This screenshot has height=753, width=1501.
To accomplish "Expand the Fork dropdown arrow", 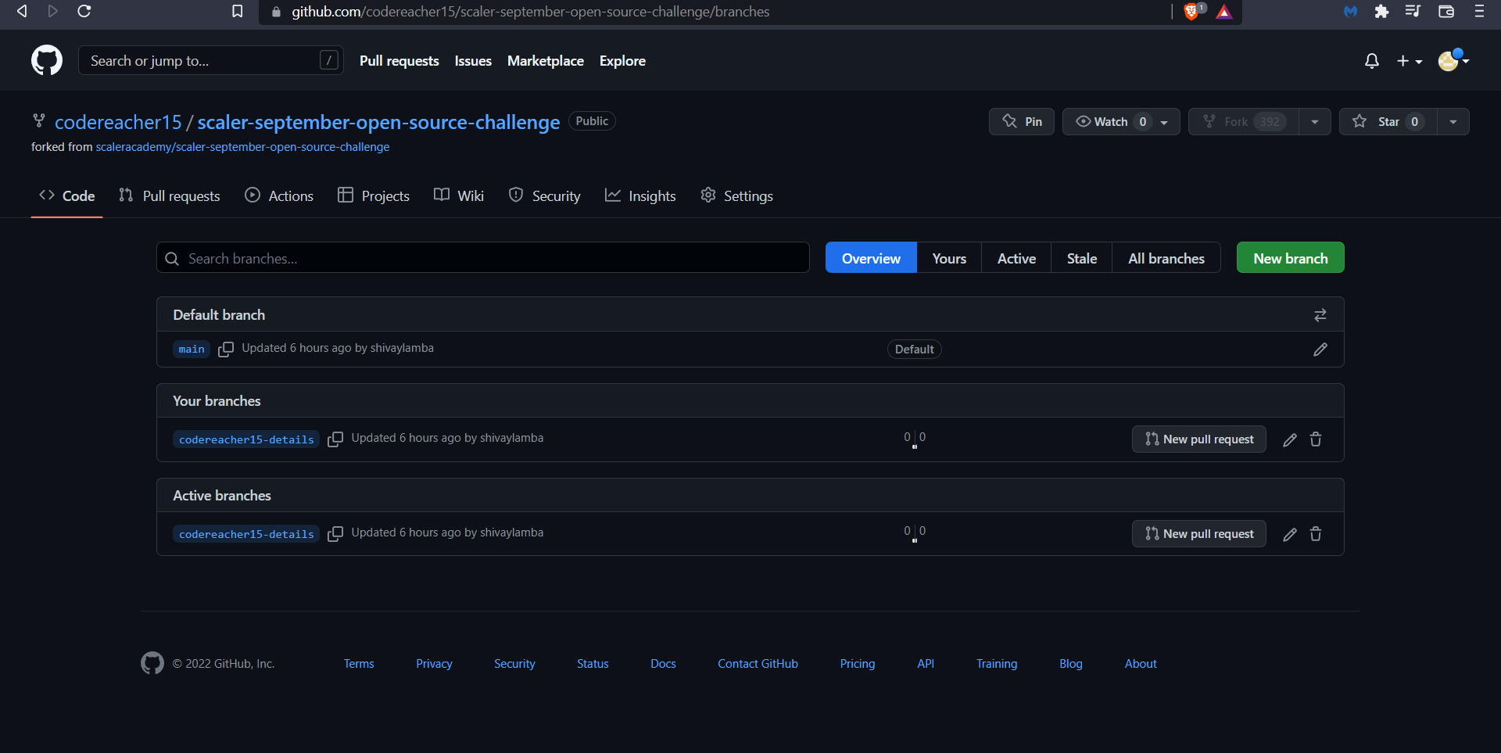I will pos(1315,121).
